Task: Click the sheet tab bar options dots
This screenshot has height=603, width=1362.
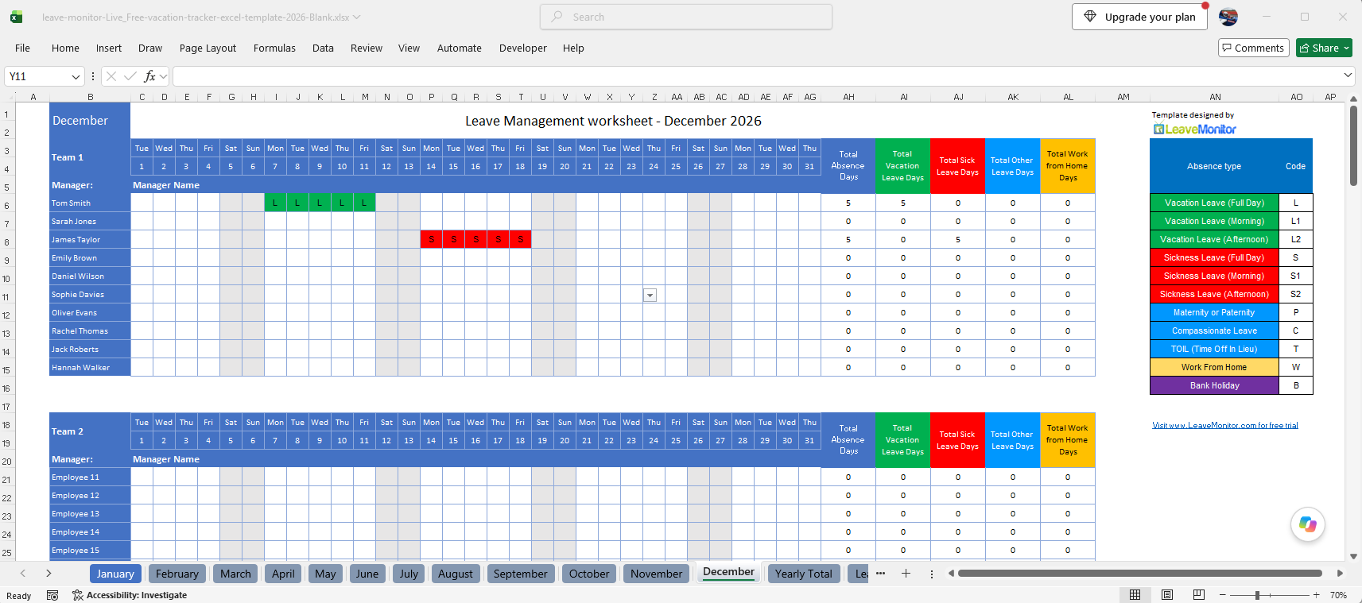Action: pyautogui.click(x=932, y=574)
